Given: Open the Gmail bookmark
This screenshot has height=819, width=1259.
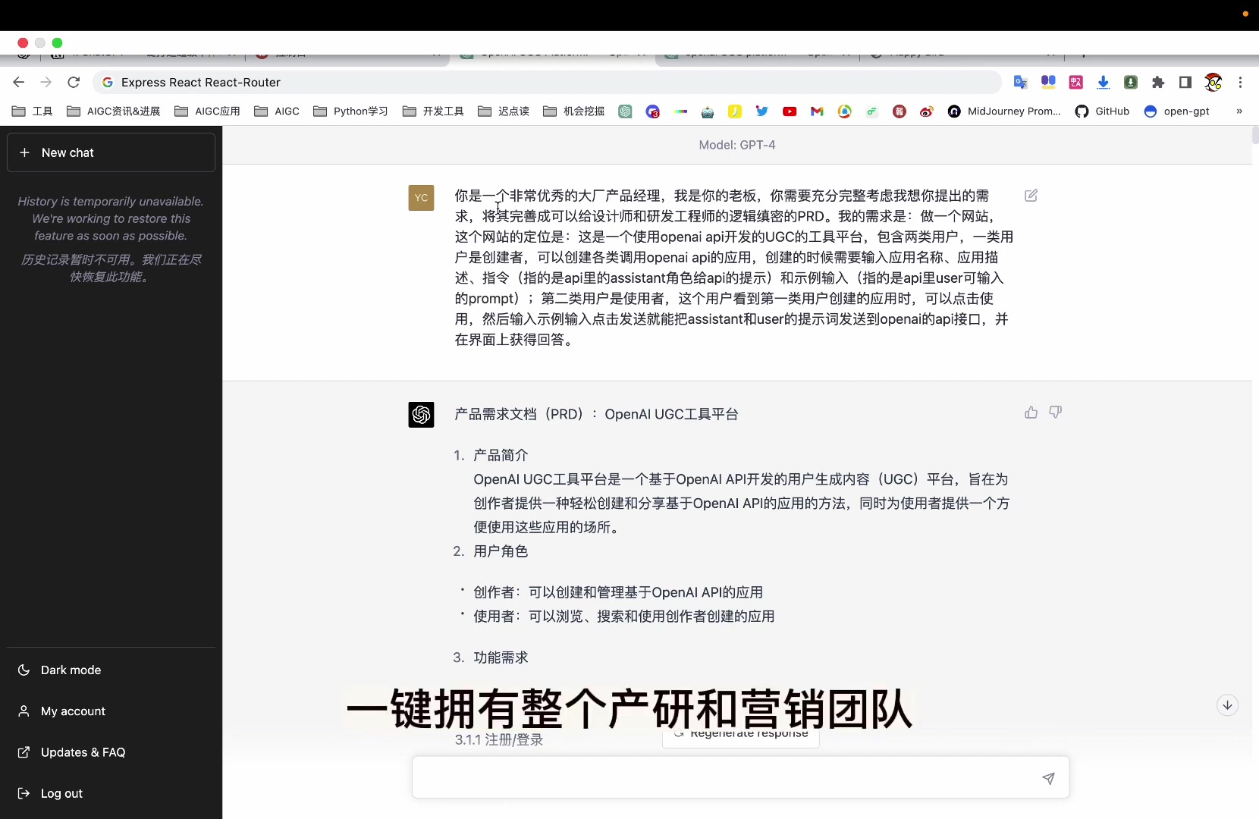Looking at the screenshot, I should pos(817,111).
